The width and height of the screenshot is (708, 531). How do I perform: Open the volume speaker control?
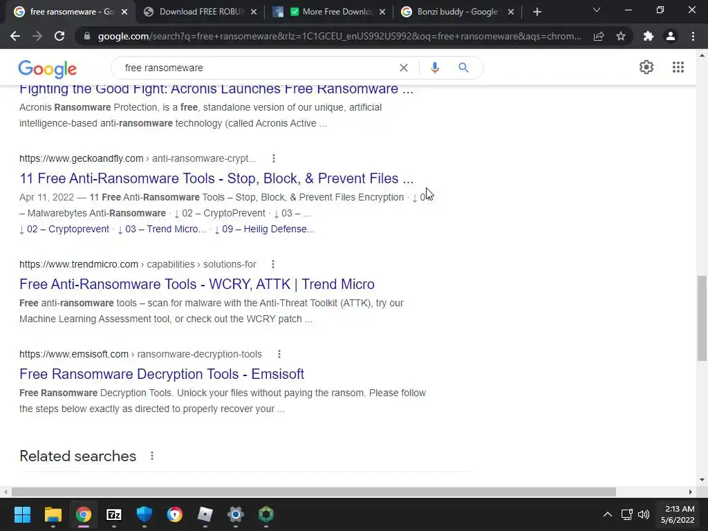click(x=644, y=514)
